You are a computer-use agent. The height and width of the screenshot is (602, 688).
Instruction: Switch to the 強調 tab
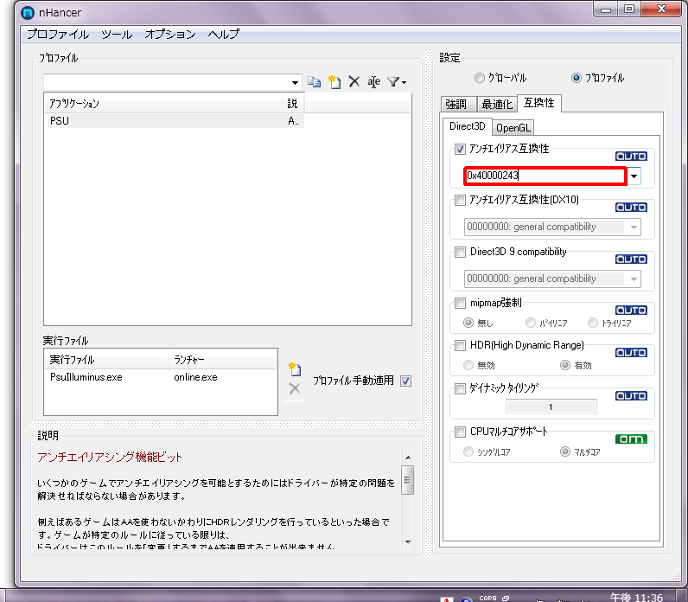pos(456,105)
